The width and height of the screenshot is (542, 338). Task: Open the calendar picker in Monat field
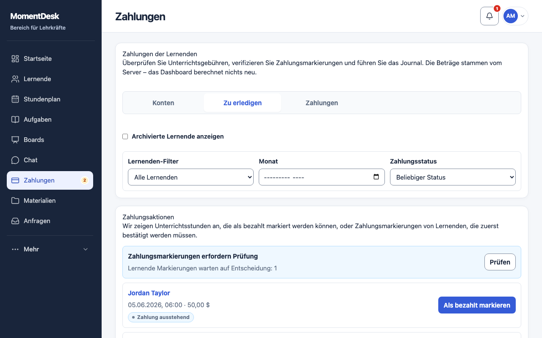(376, 177)
